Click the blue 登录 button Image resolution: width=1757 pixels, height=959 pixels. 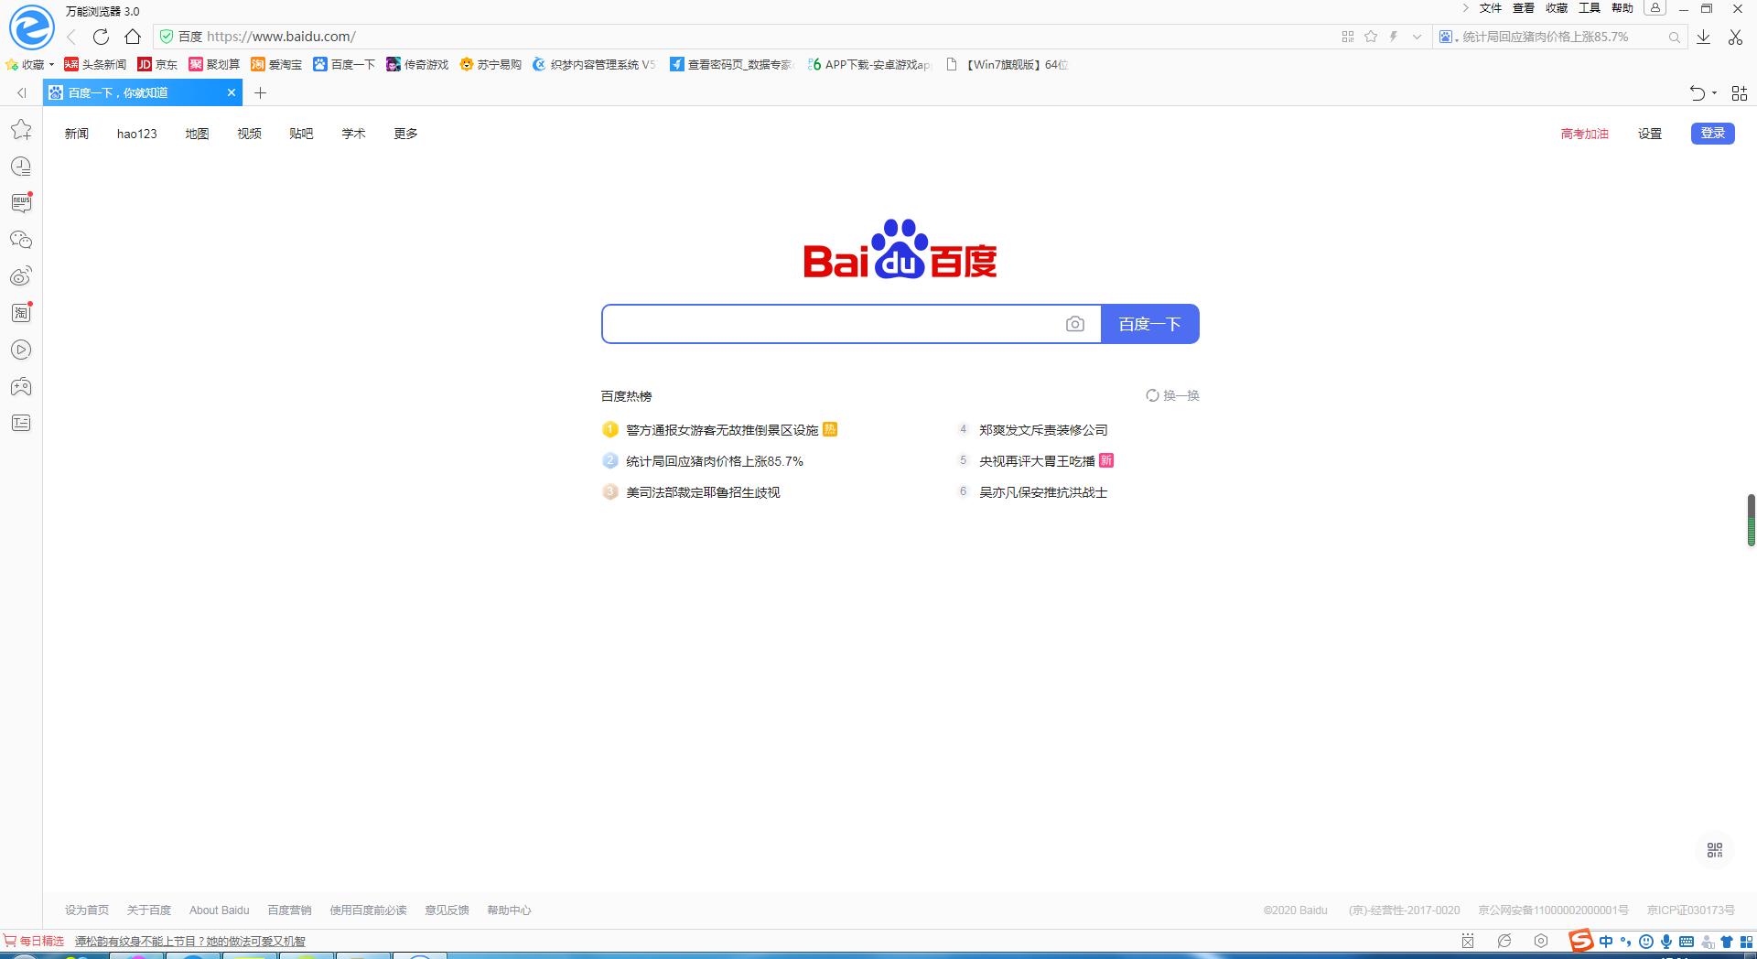(x=1713, y=134)
